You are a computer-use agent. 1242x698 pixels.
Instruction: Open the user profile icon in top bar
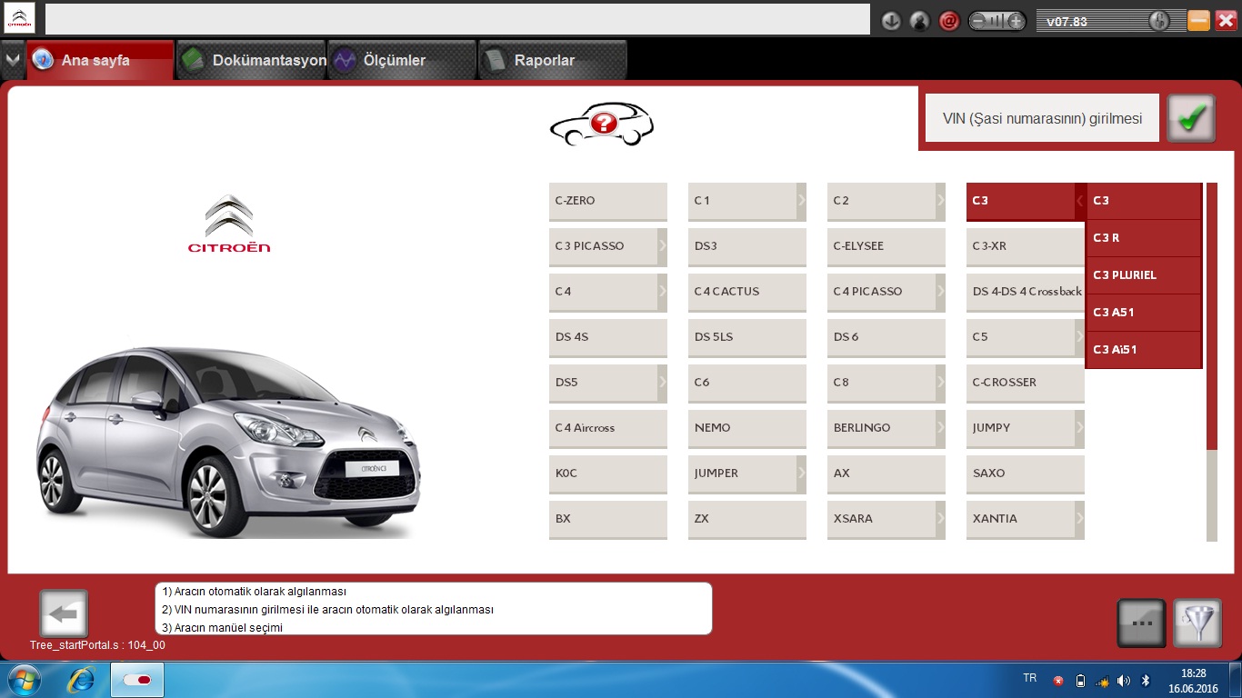click(x=920, y=21)
